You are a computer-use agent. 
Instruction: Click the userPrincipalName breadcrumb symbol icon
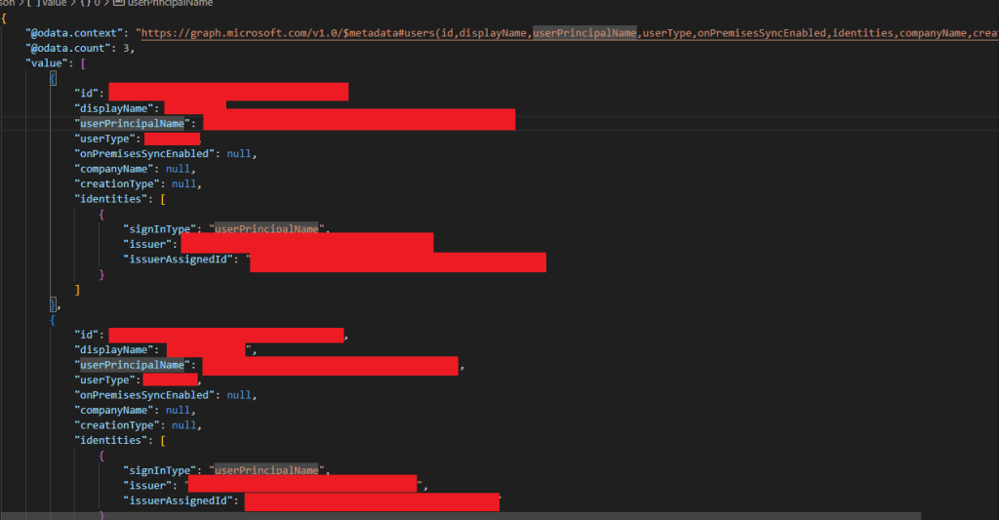tap(119, 3)
